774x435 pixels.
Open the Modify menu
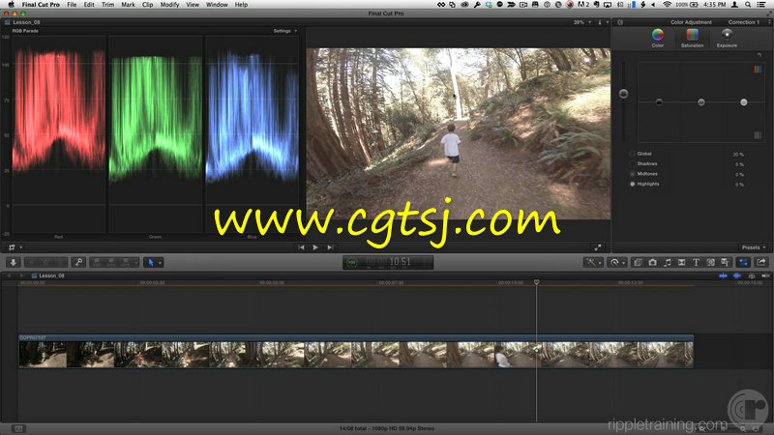[169, 5]
